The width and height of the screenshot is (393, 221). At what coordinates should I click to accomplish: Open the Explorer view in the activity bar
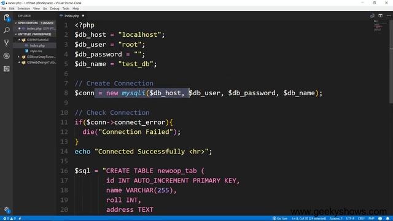[x=7, y=18]
